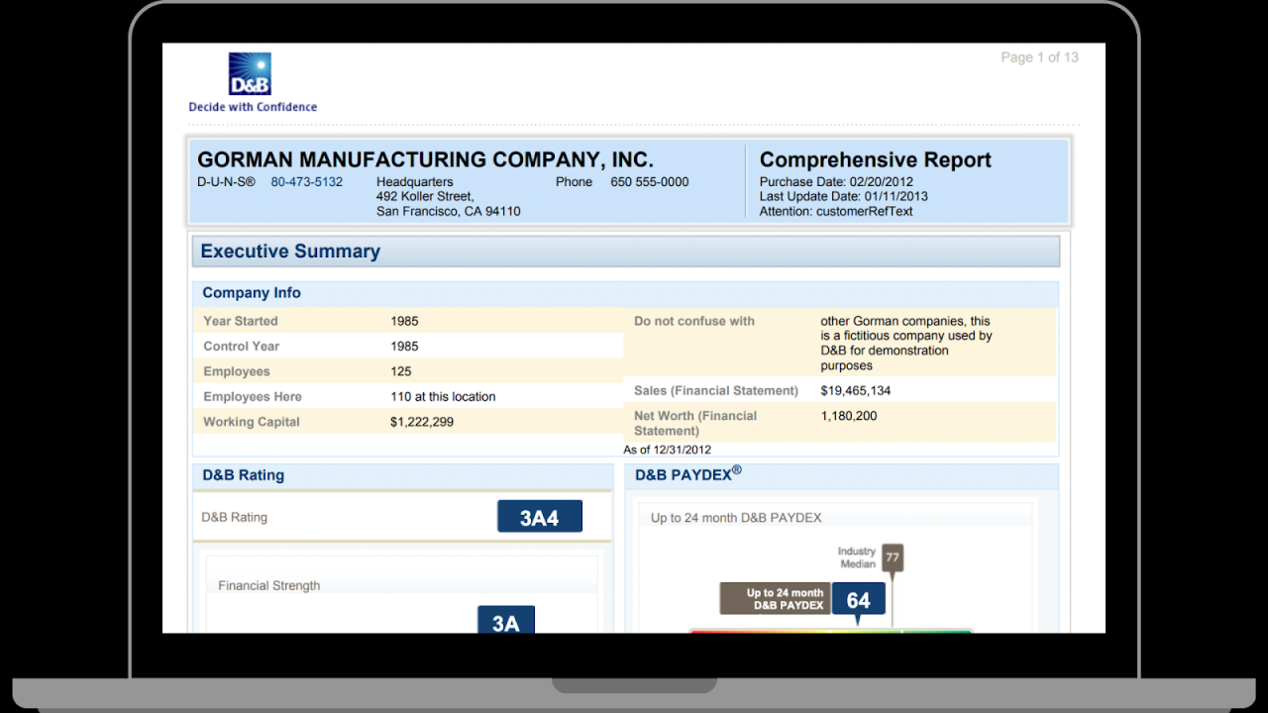Select 'Last Update Date: 01/11/2013' text
The image size is (1268, 713).
(844, 197)
